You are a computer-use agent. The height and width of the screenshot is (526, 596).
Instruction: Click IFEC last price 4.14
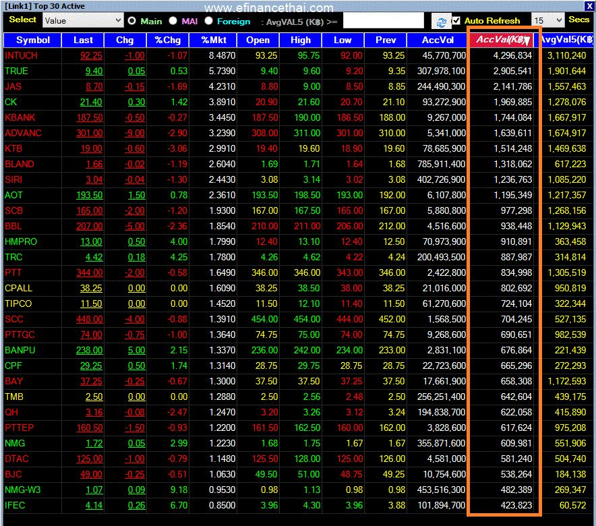pos(94,506)
